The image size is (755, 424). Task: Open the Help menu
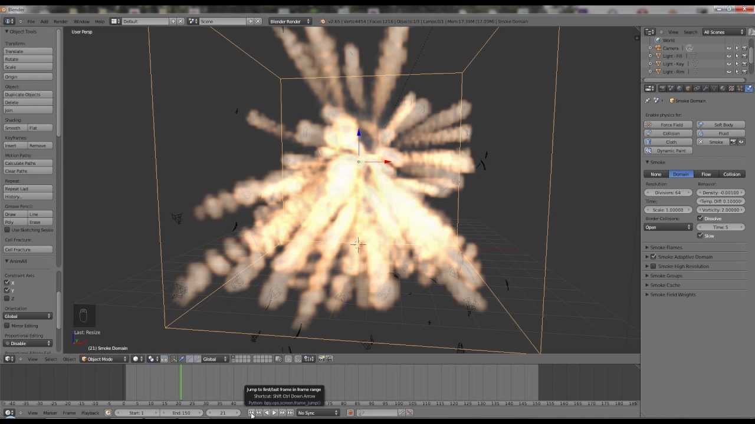100,21
